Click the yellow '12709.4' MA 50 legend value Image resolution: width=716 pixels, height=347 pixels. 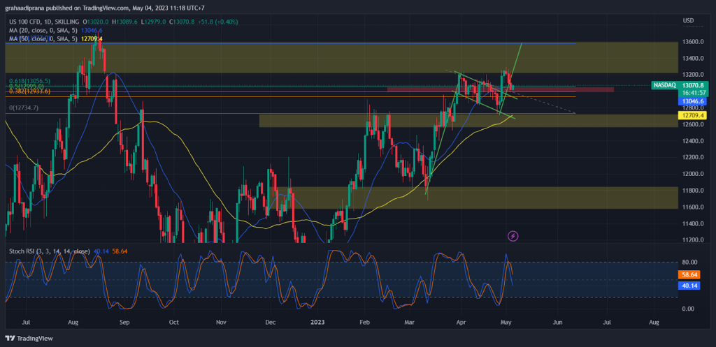92,39
